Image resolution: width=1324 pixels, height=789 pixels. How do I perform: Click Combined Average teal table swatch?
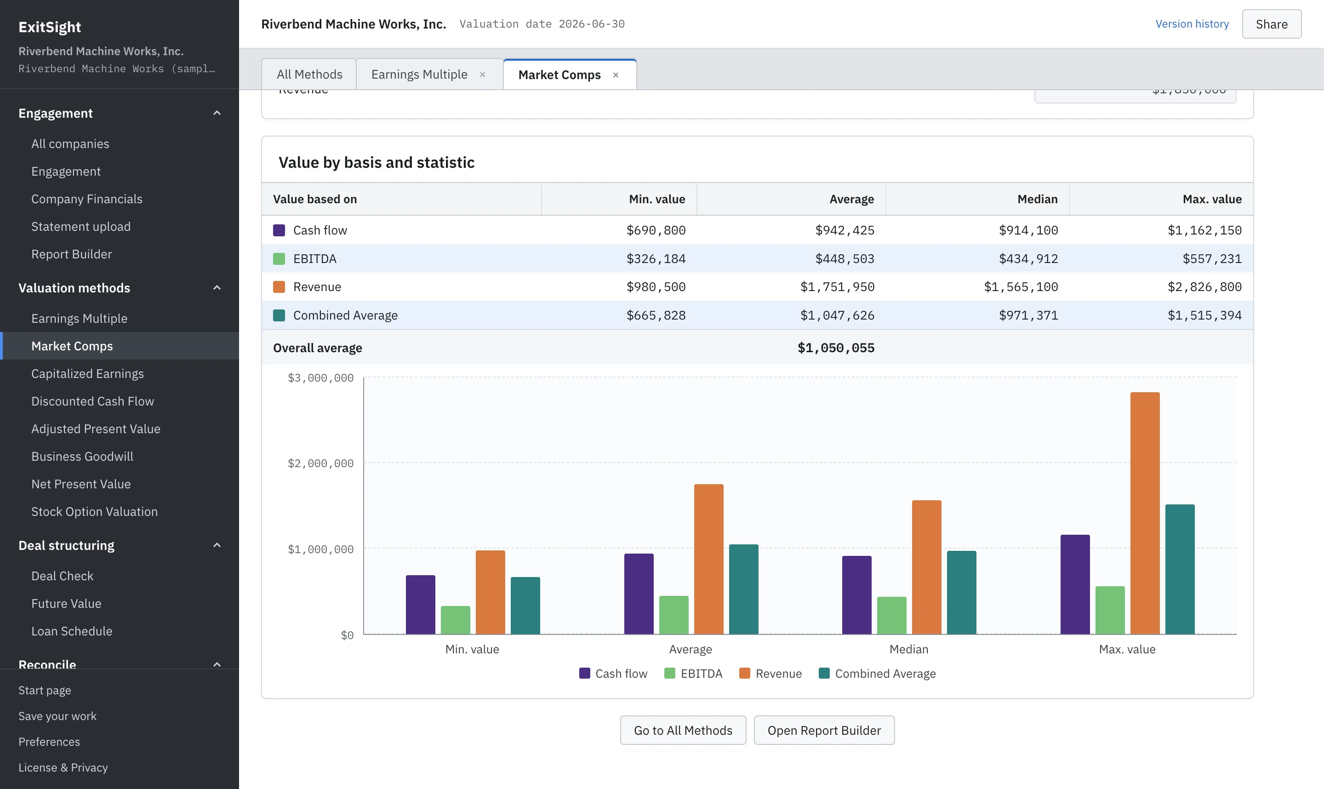click(279, 316)
